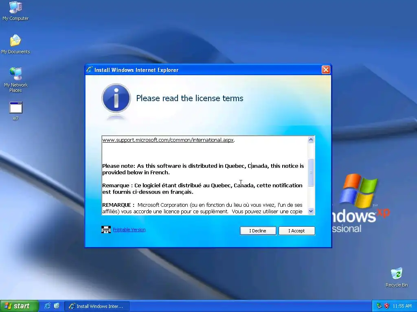Click the license scrollbar down arrow
This screenshot has width=417, height=312.
(311, 211)
